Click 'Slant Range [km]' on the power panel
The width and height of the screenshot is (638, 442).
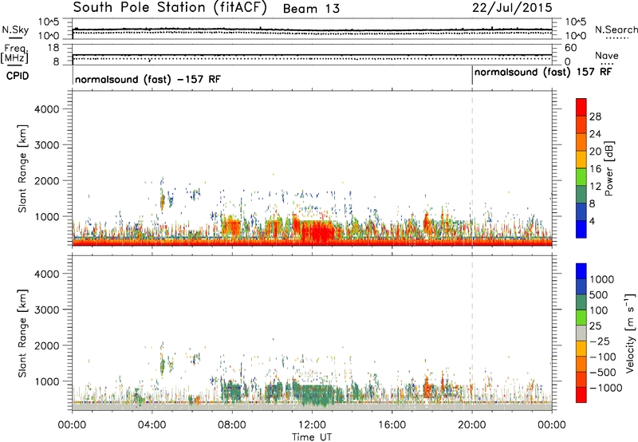(x=22, y=168)
